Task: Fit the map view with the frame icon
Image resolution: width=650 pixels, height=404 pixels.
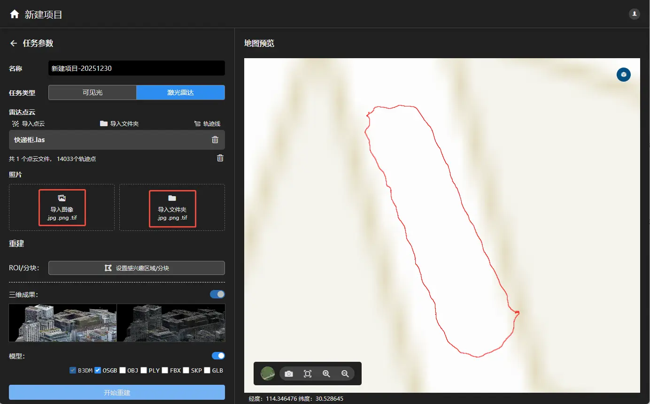Action: pyautogui.click(x=308, y=374)
